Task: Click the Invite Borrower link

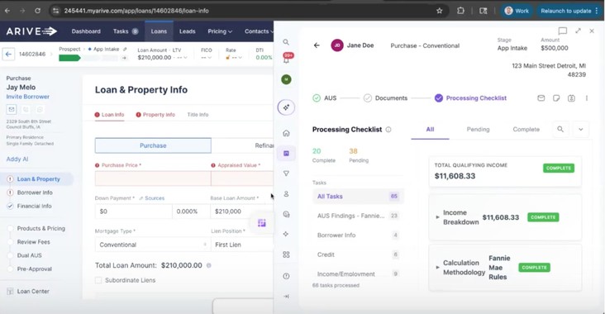Action: coord(28,97)
